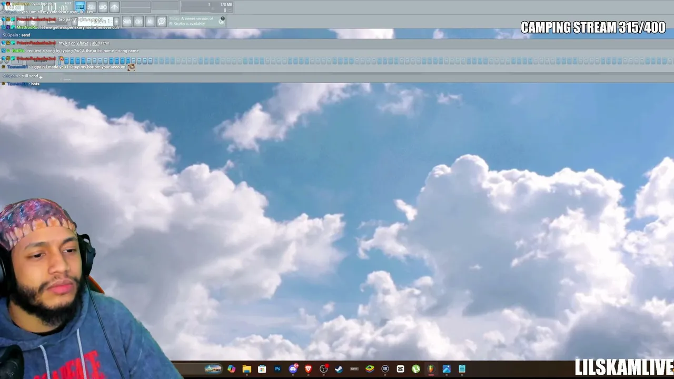Open File Explorer from the taskbar

tap(246, 369)
